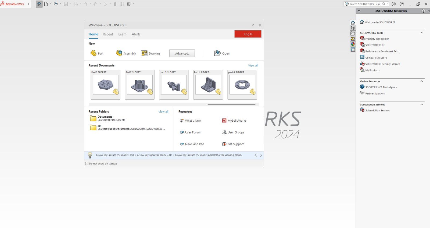Viewport: 430px width, 228px height.
Task: Create a new Assembly document
Action: 126,53
